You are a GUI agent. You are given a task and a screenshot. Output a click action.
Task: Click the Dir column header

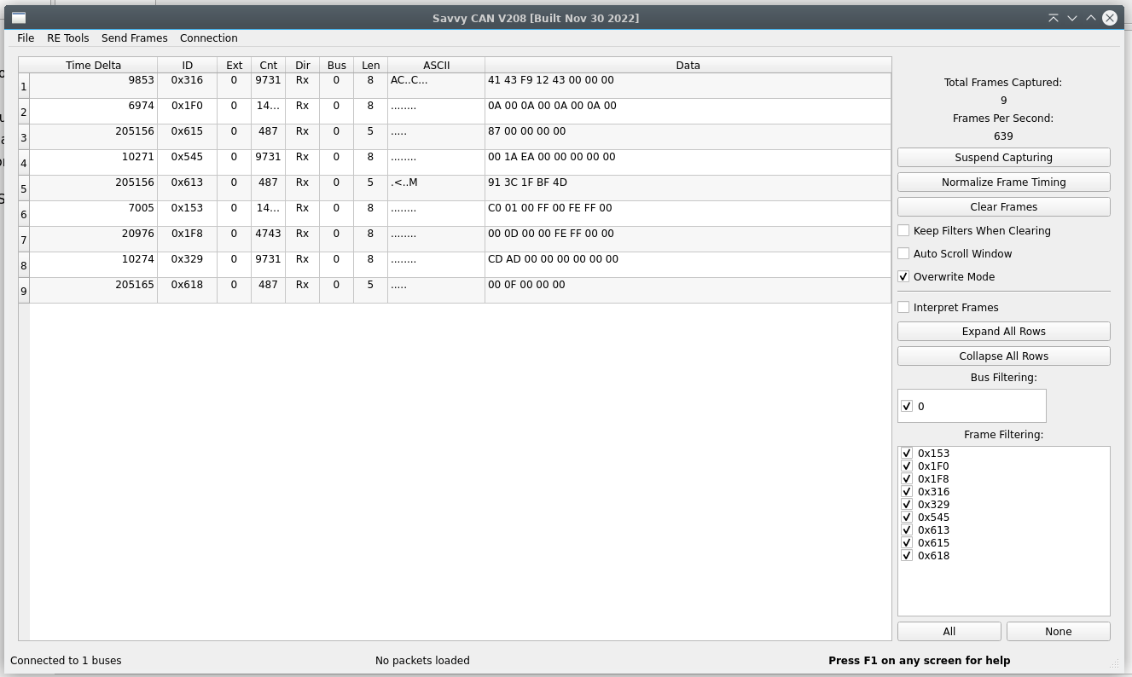[302, 66]
